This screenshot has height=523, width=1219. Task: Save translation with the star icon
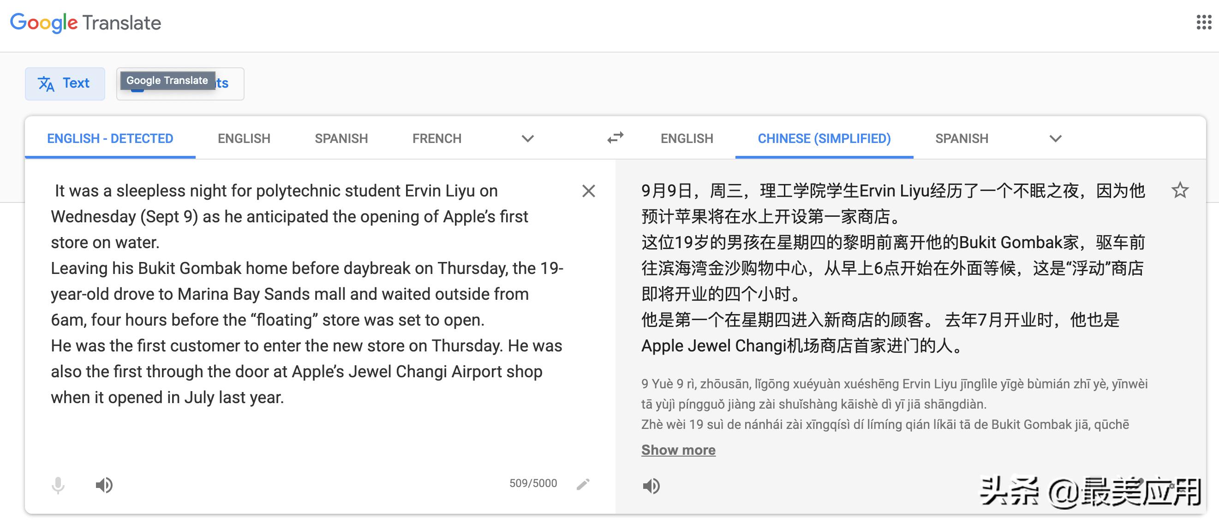click(1180, 190)
